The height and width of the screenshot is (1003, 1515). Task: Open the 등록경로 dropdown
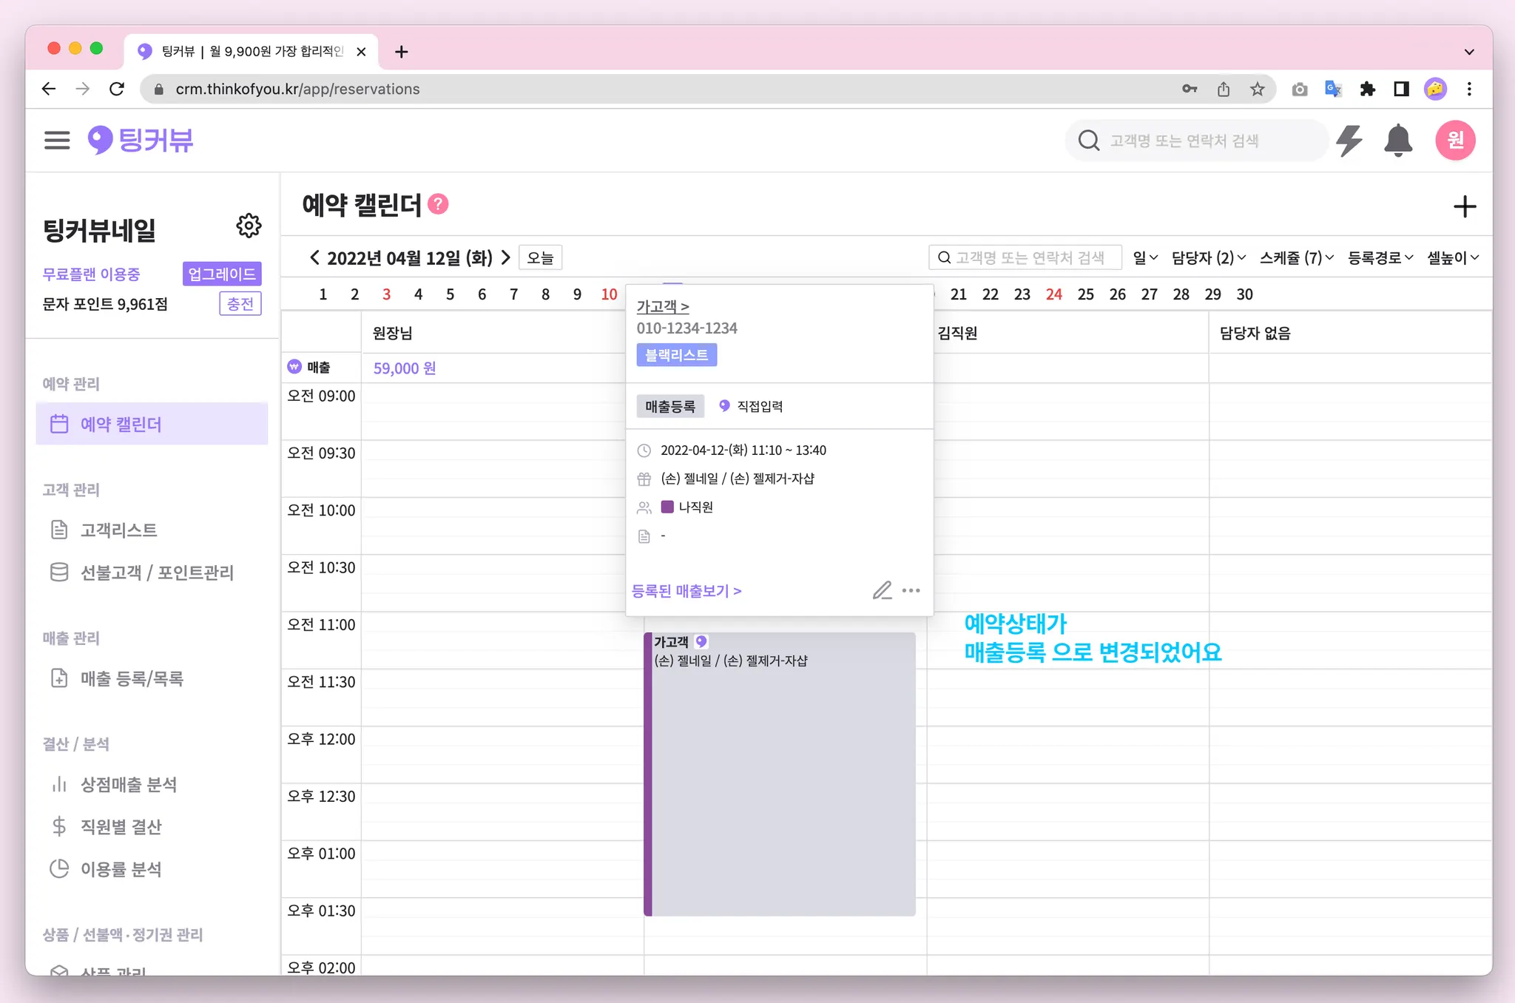pyautogui.click(x=1380, y=257)
